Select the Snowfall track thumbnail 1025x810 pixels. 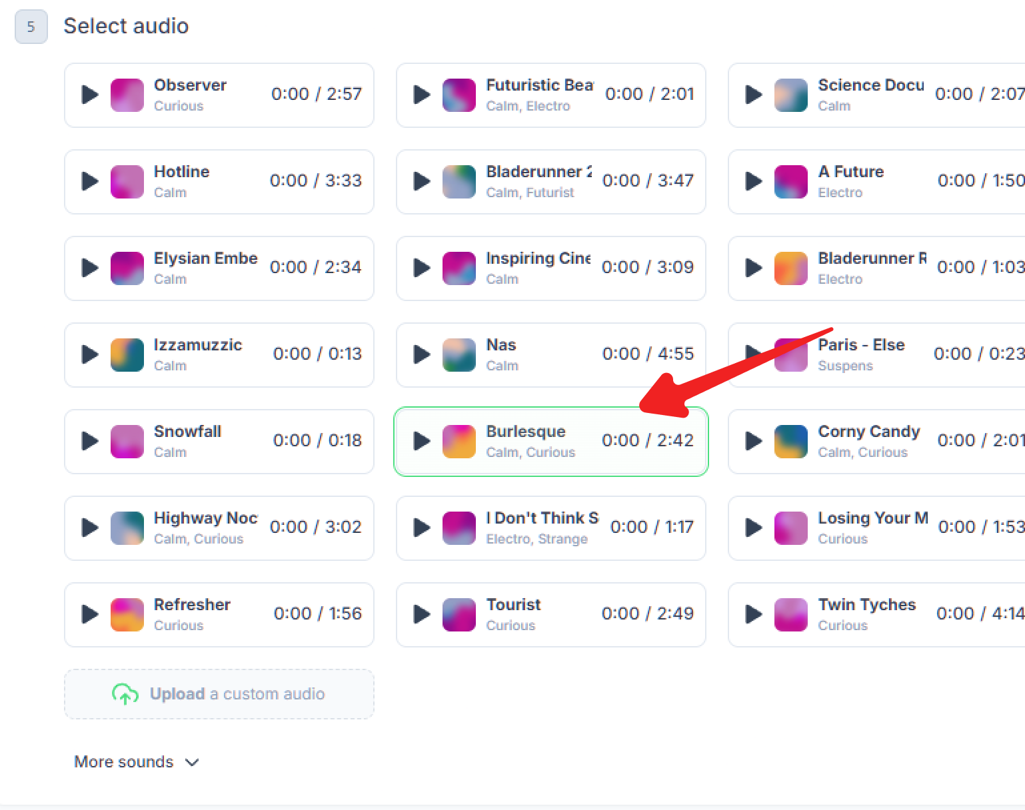point(127,442)
